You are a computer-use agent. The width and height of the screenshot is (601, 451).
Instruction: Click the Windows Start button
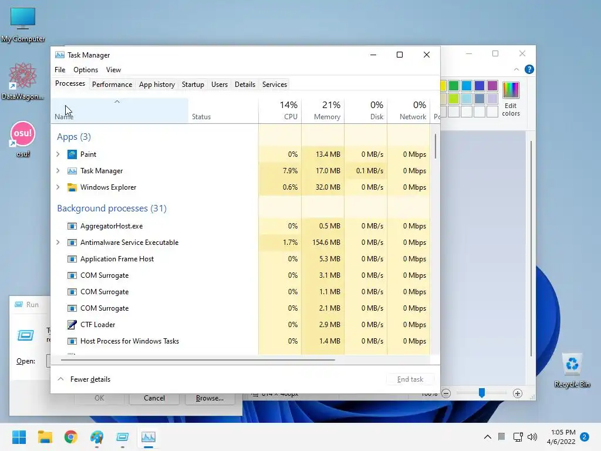pyautogui.click(x=19, y=437)
